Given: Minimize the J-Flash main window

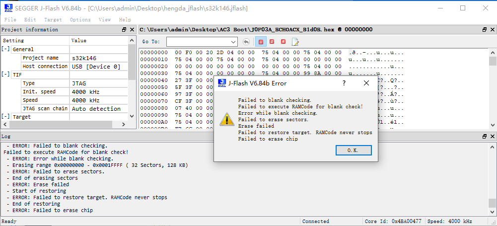Looking at the screenshot, I should (x=439, y=8).
